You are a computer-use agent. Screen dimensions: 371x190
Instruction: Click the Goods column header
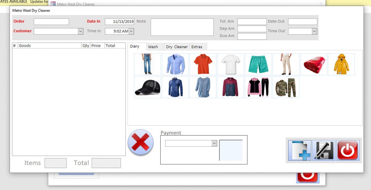point(50,46)
